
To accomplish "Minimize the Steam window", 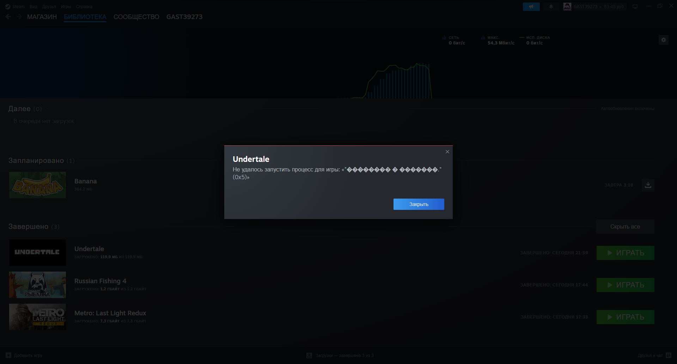I will tap(648, 6).
